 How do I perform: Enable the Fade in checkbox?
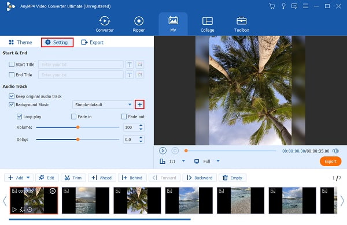click(x=73, y=117)
